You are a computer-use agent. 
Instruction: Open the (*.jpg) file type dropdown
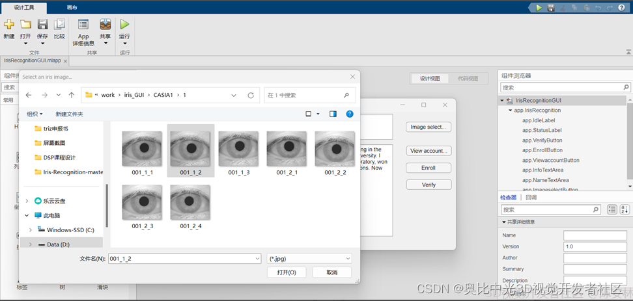[x=309, y=259]
